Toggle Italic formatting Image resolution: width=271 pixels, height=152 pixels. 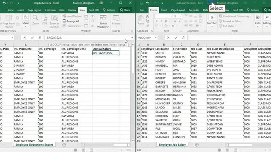(x=161, y=21)
